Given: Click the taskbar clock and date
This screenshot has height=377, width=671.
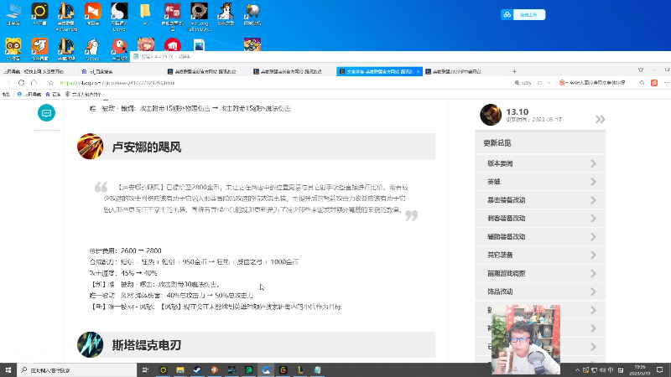Looking at the screenshot, I should point(639,370).
